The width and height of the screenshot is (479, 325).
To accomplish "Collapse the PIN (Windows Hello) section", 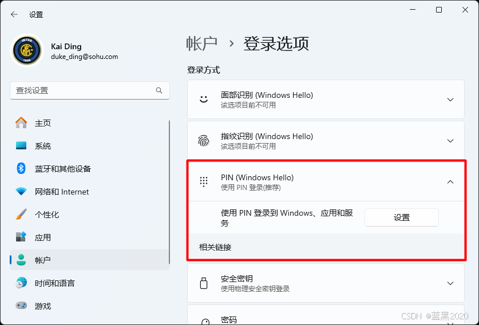I will click(450, 182).
